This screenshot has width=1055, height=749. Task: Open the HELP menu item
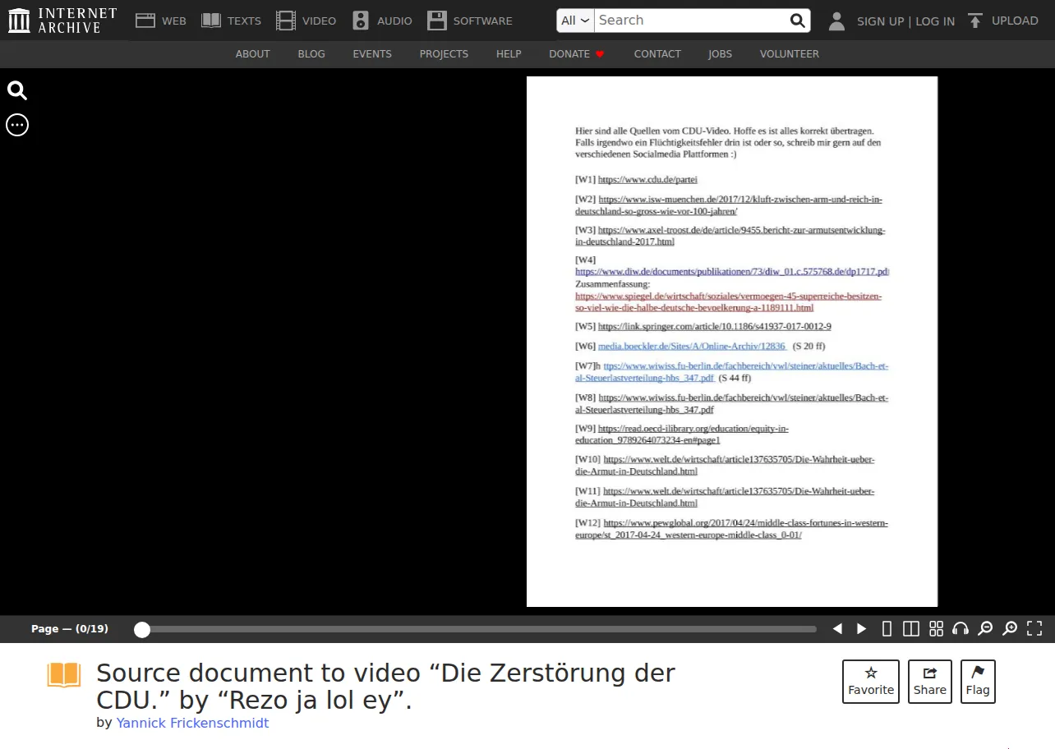pos(509,54)
